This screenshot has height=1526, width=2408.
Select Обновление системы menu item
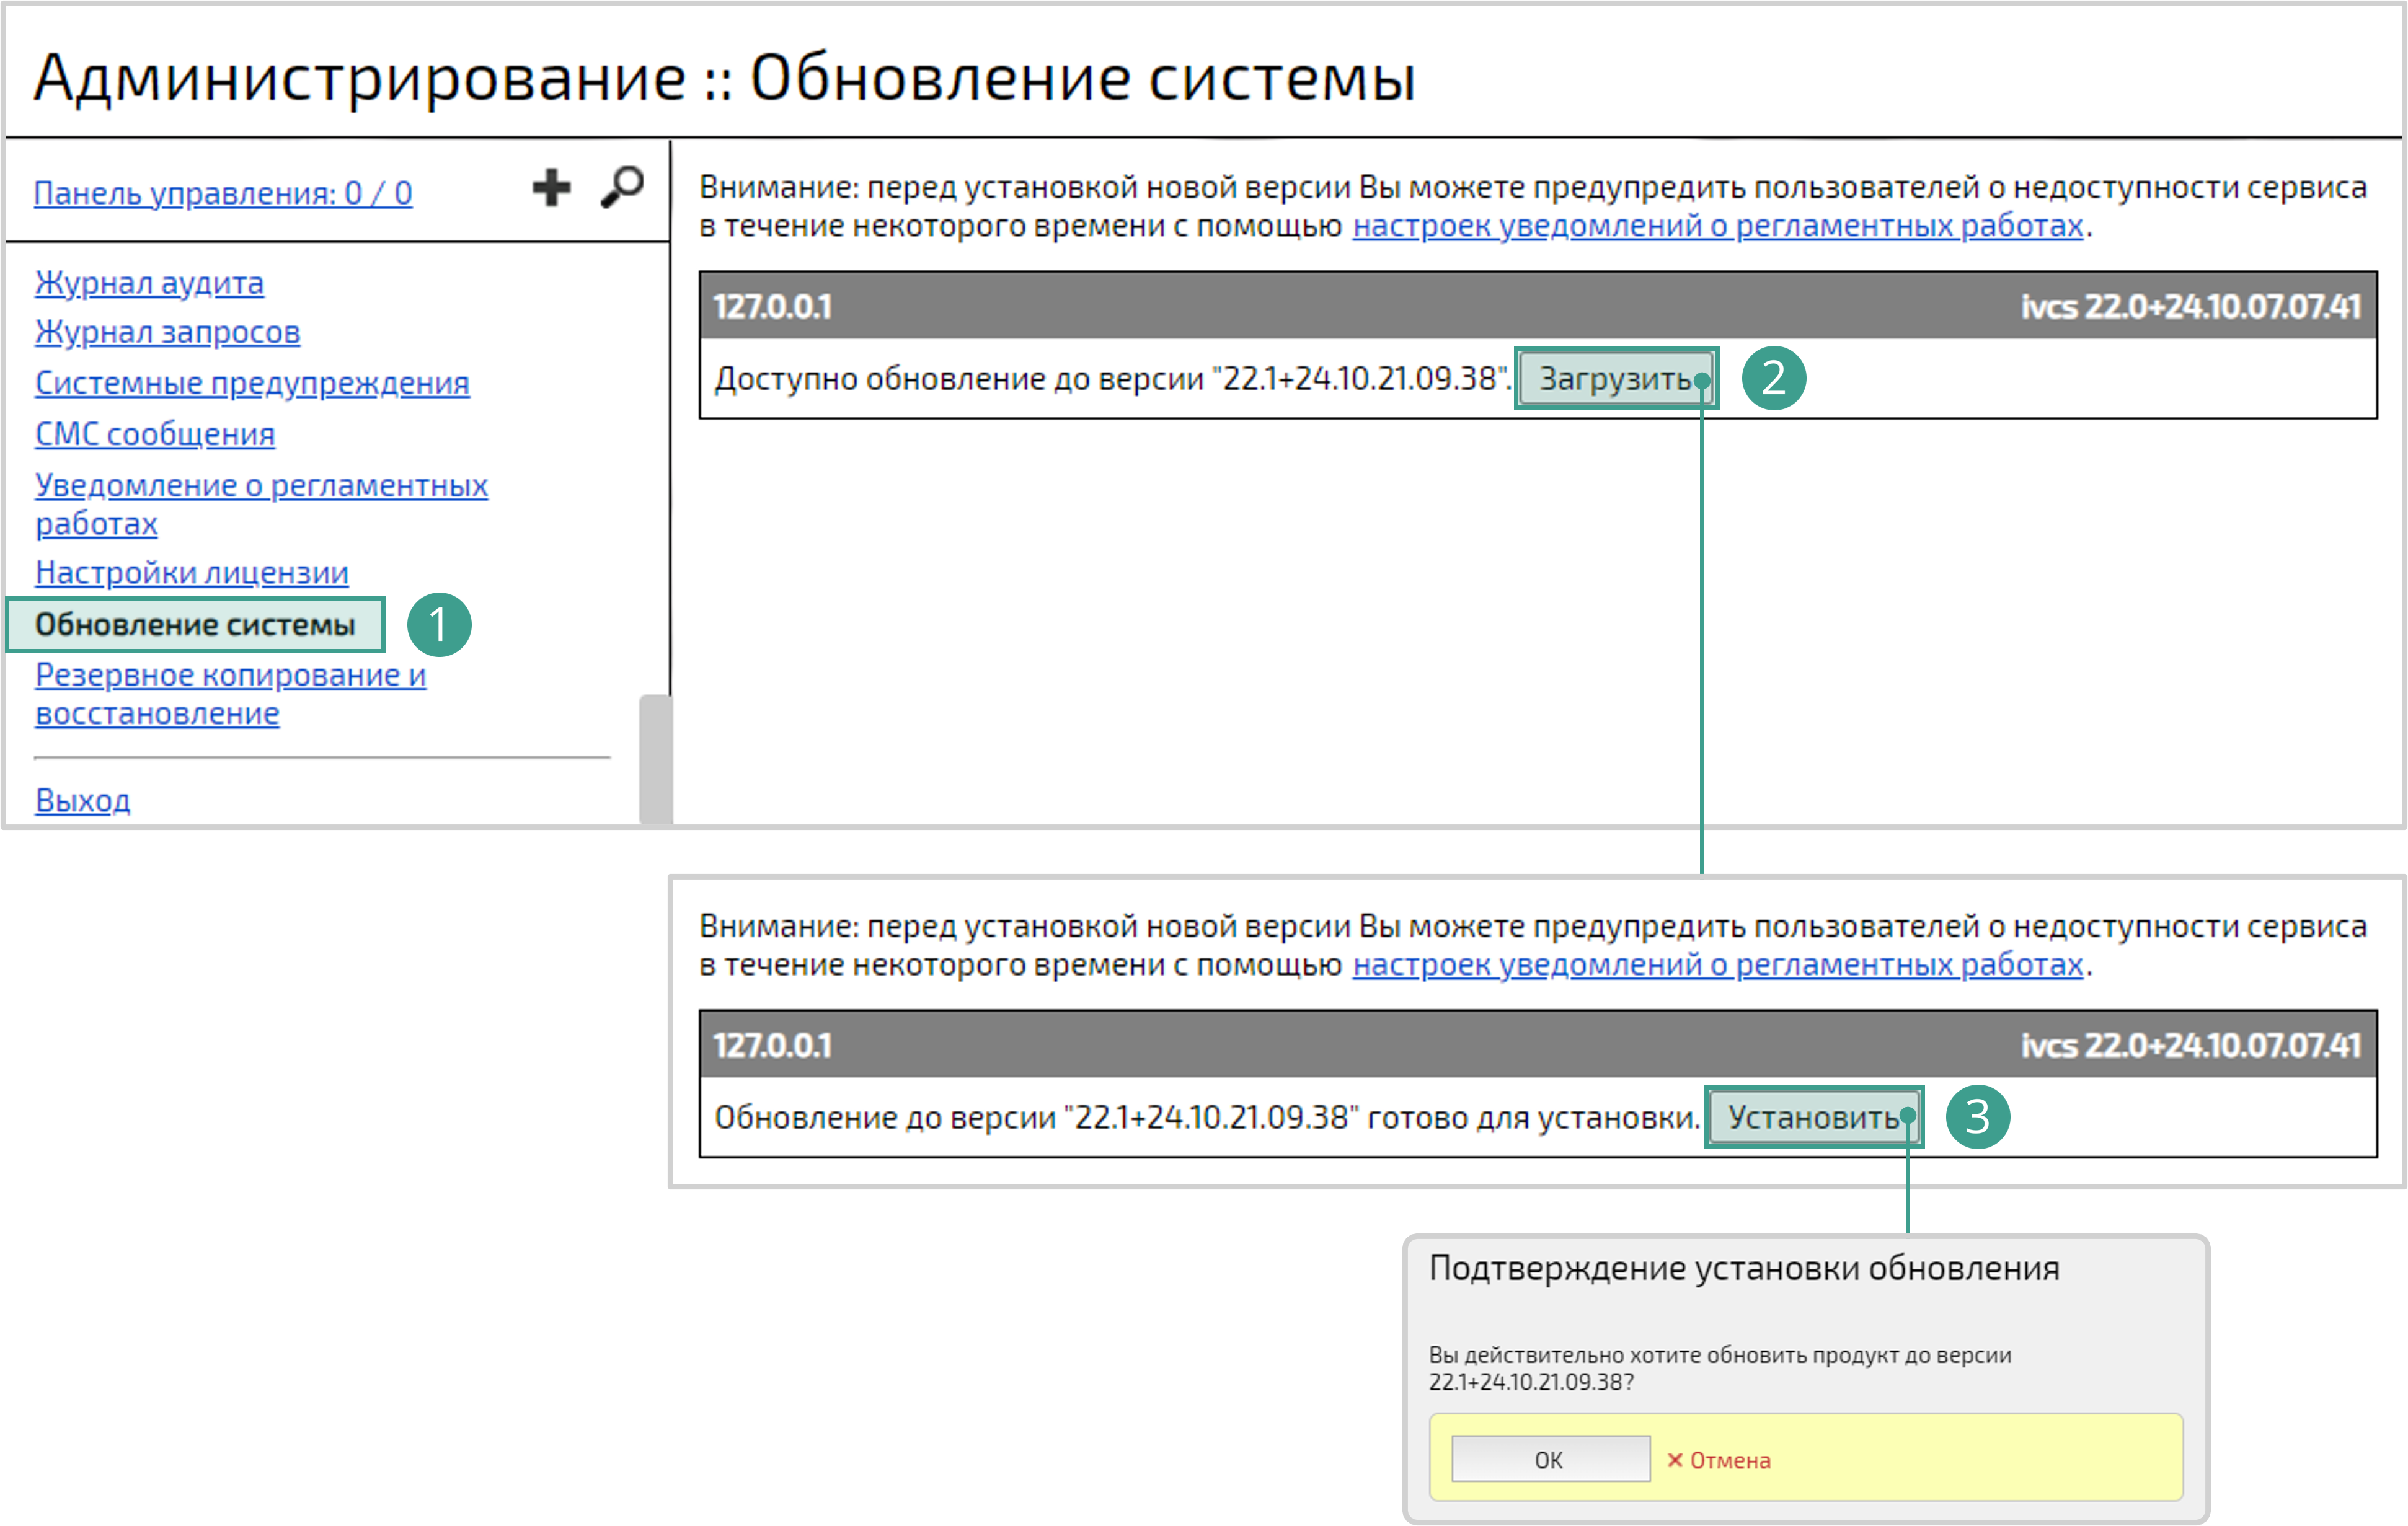[x=195, y=624]
